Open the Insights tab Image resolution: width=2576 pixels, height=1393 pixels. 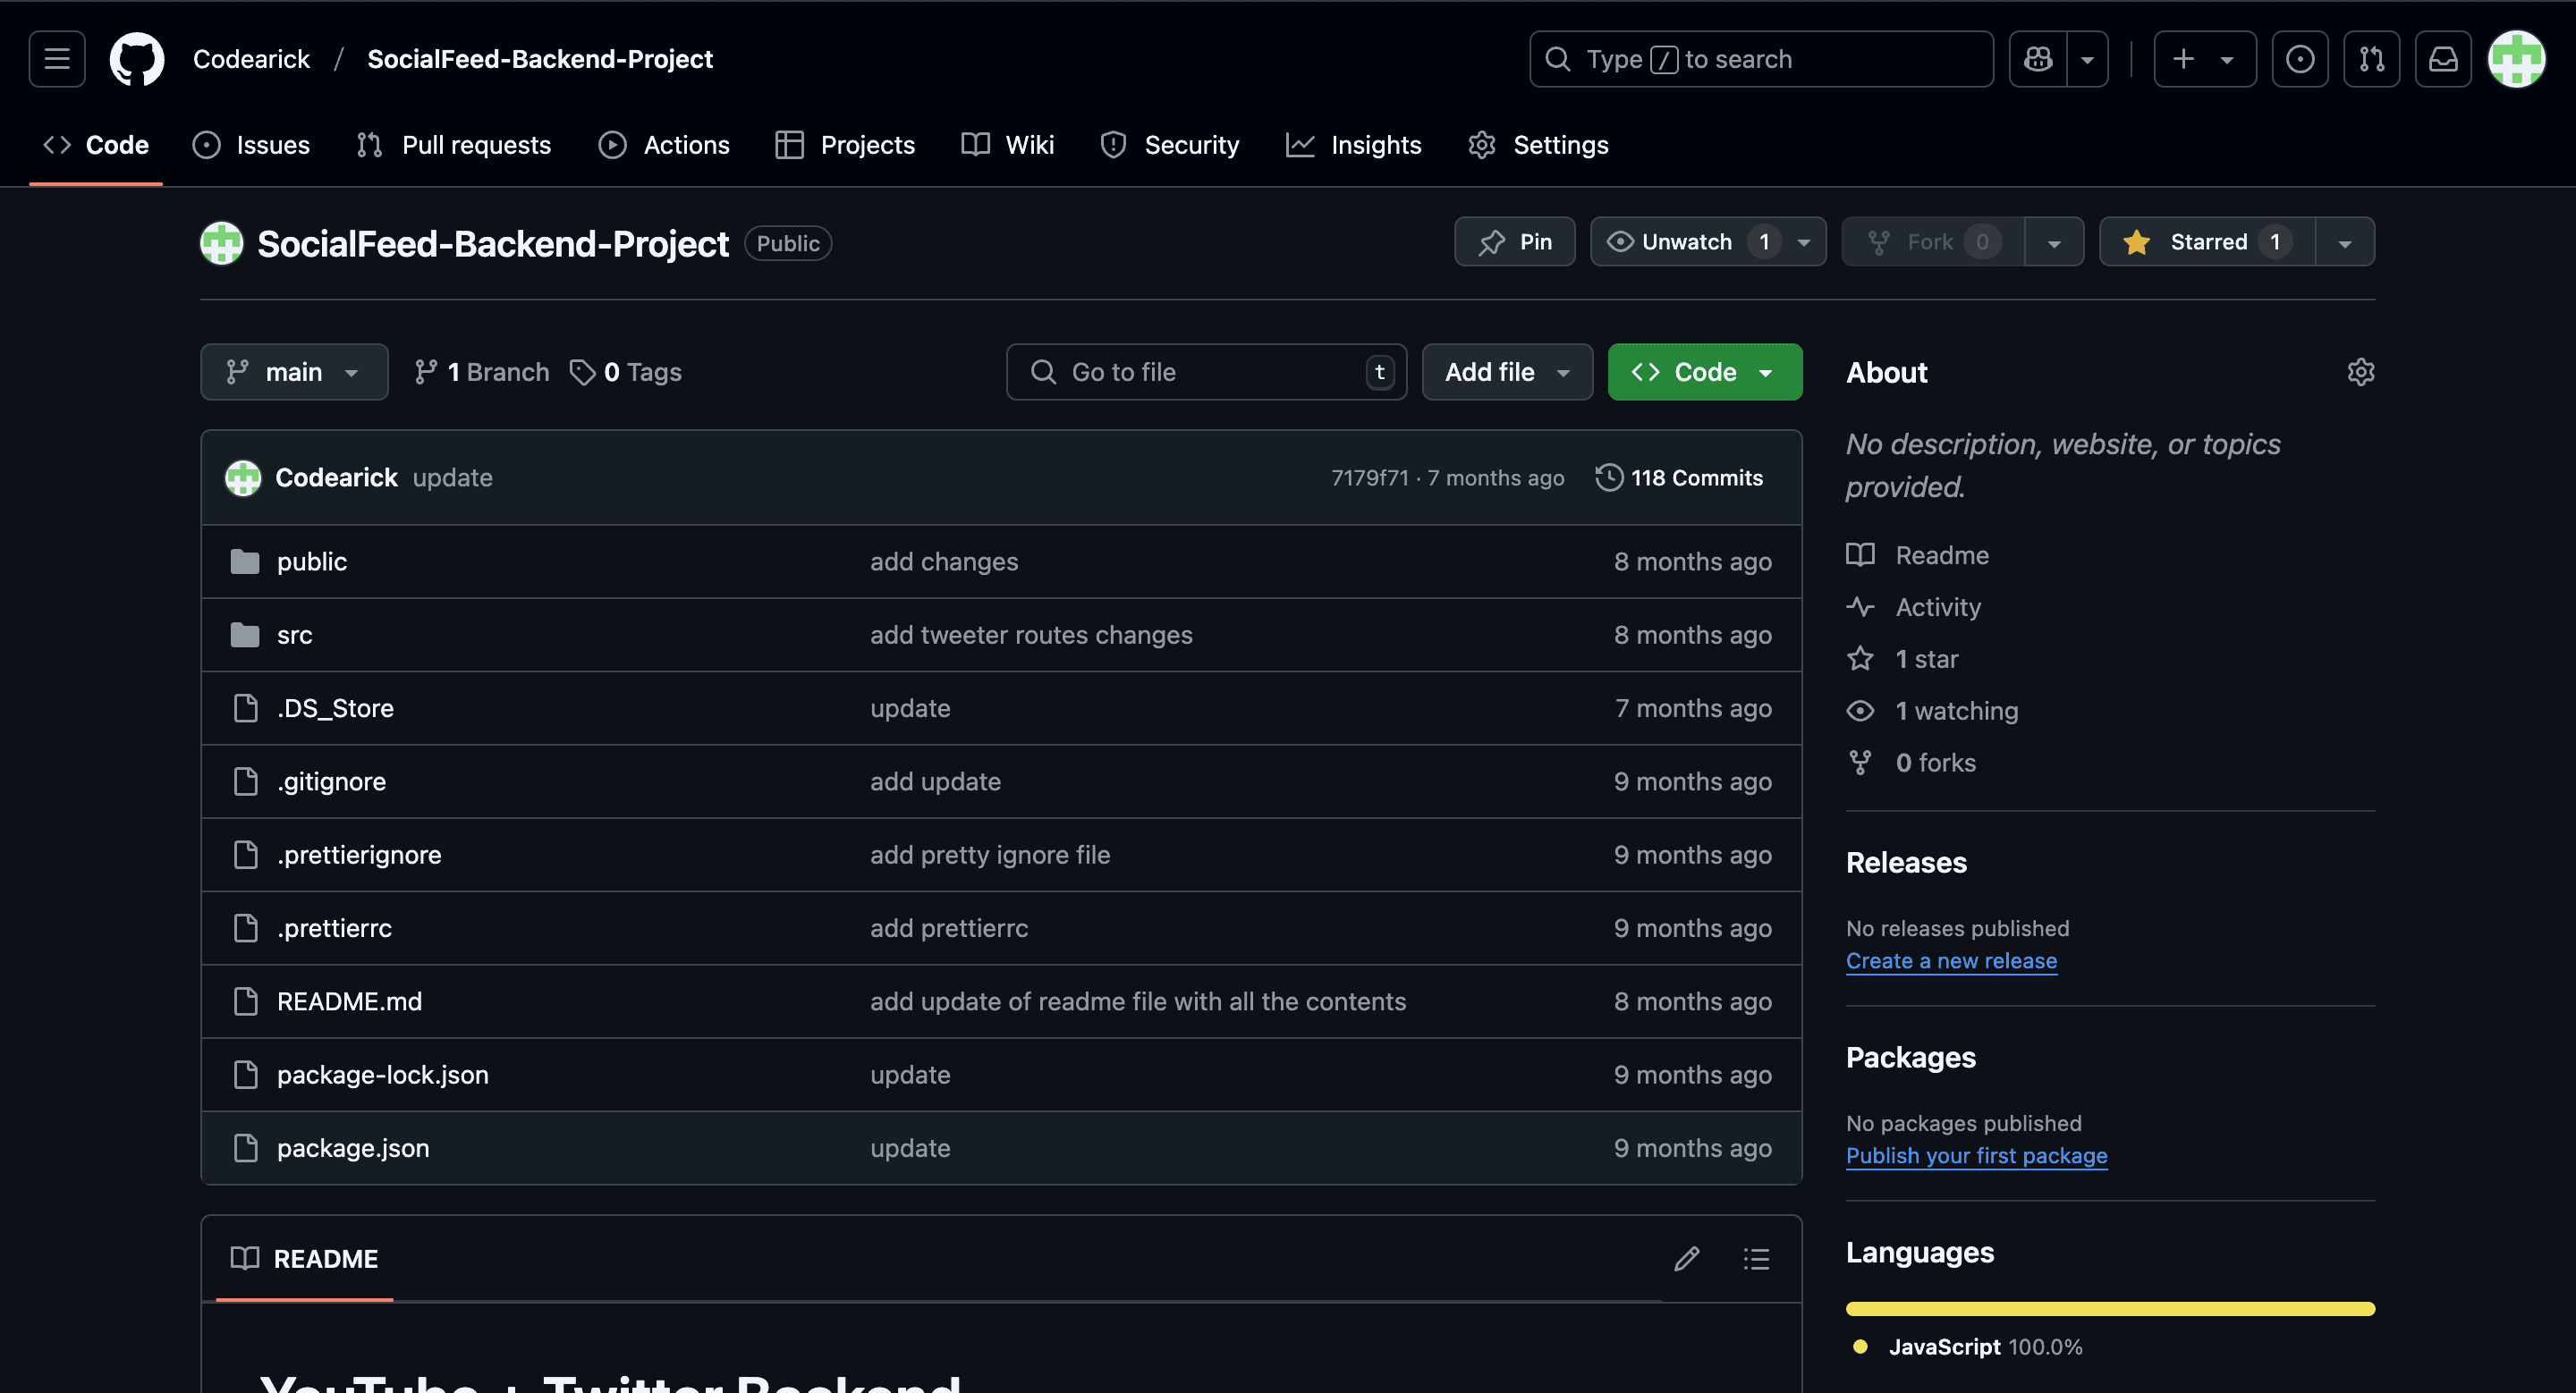click(x=1354, y=145)
